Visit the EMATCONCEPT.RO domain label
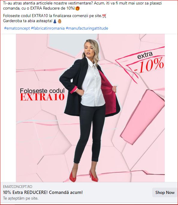The height and width of the screenshot is (205, 178). click(x=18, y=186)
